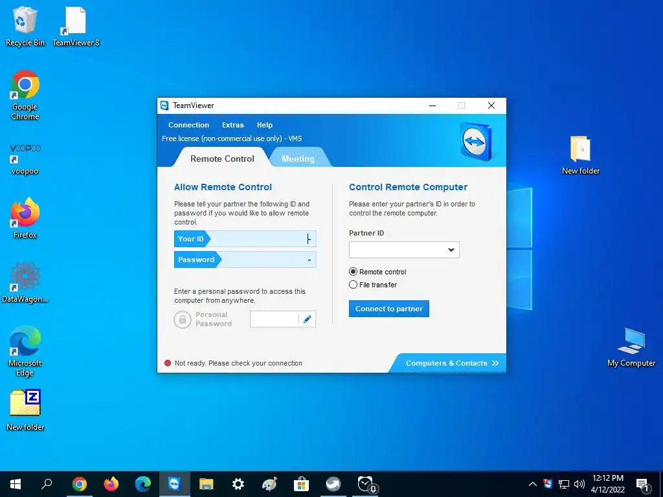Open the Windows Start menu
Screen dimensions: 663x497
(16, 484)
